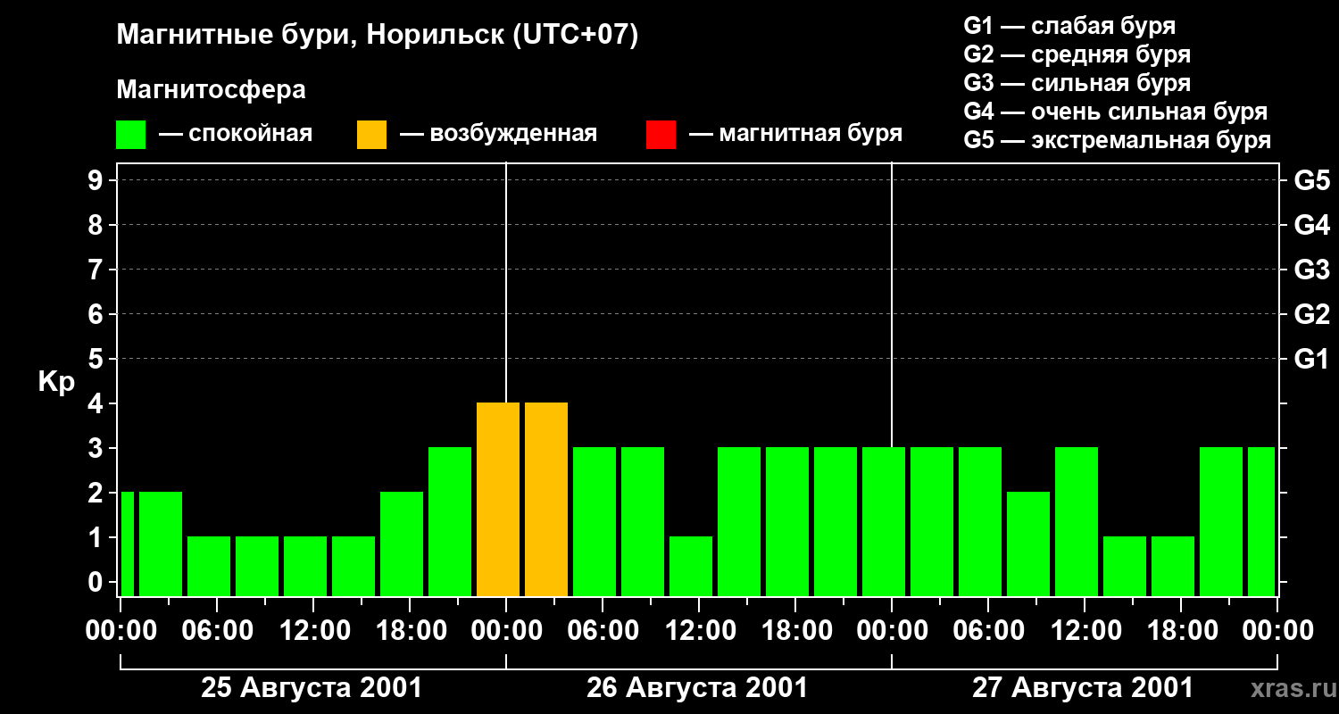Click the '06:00' tick label for 25 Августа

[218, 631]
